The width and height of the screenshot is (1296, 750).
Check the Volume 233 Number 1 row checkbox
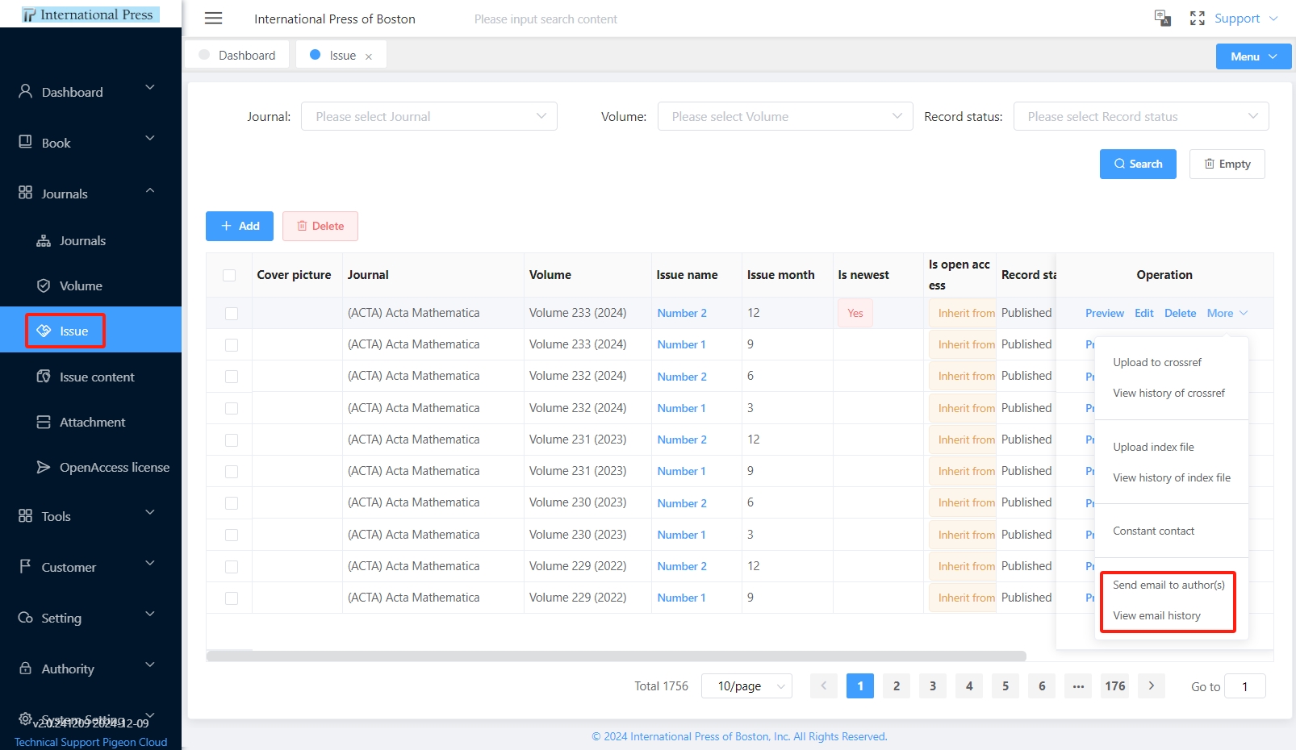click(x=232, y=344)
